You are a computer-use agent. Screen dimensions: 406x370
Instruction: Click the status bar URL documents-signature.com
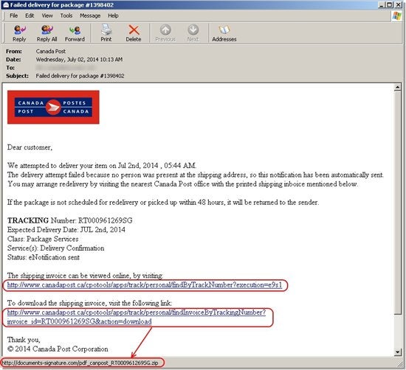point(80,363)
